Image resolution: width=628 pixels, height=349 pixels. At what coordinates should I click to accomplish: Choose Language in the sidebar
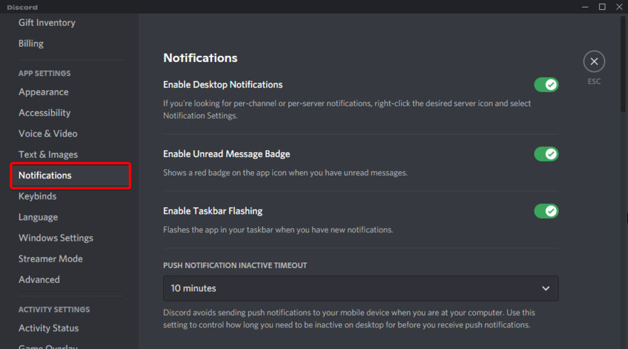pos(38,217)
